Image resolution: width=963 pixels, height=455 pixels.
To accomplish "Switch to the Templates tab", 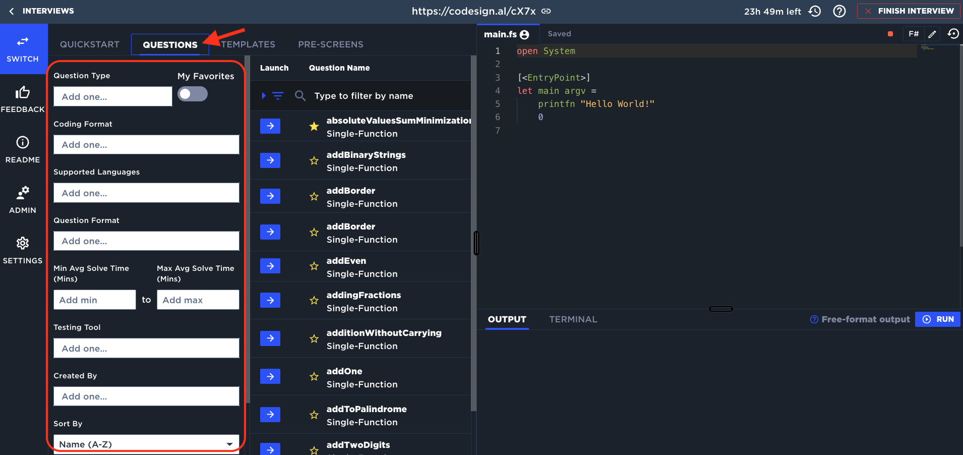I will (248, 44).
